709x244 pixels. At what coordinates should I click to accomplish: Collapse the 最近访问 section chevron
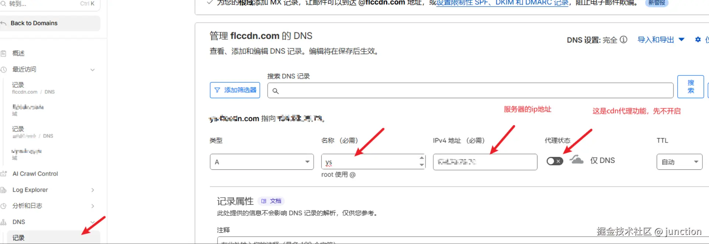[93, 69]
